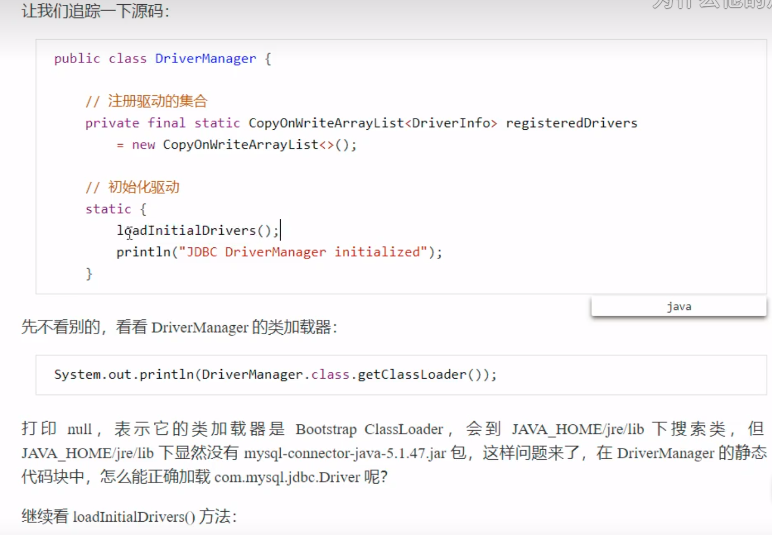The height and width of the screenshot is (535, 772).
Task: Click "mysql-connector-java-5.1.47.jar" in the paragraph
Action: coord(345,453)
